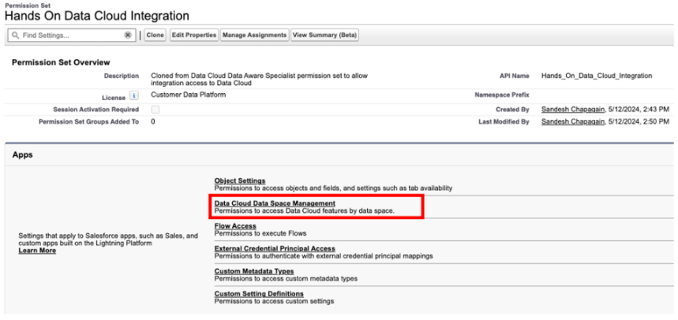The image size is (678, 320).
Task: Open Data Cloud Data Space Management
Action: click(275, 203)
